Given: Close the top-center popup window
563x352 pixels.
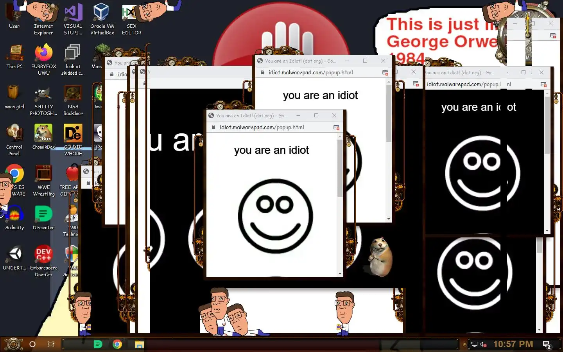Looking at the screenshot, I should (383, 61).
